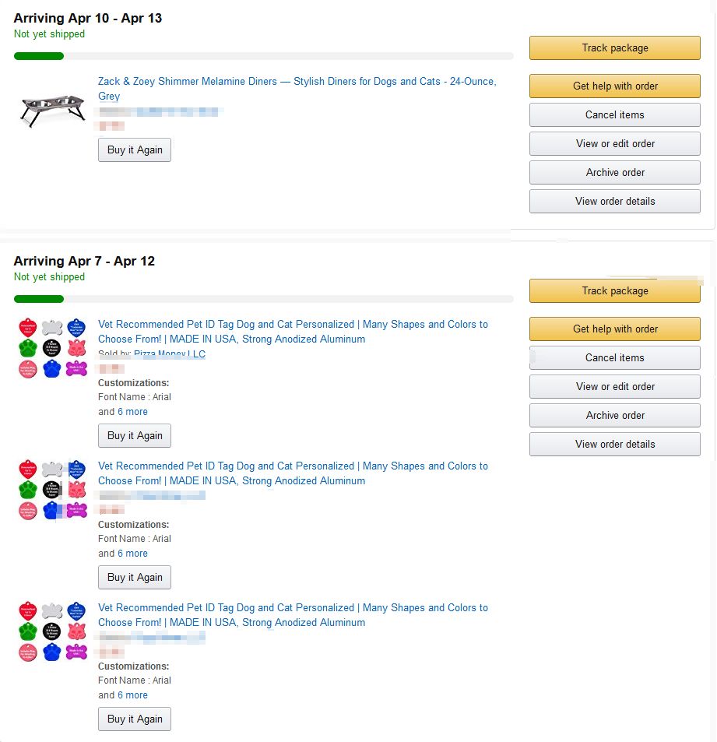Viewport: 717px width, 742px height.
Task: Open the Zack & Zoey Shimmer Melamine Diners link
Action: (x=297, y=89)
